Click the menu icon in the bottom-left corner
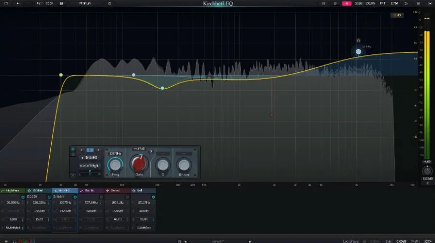 point(6,242)
